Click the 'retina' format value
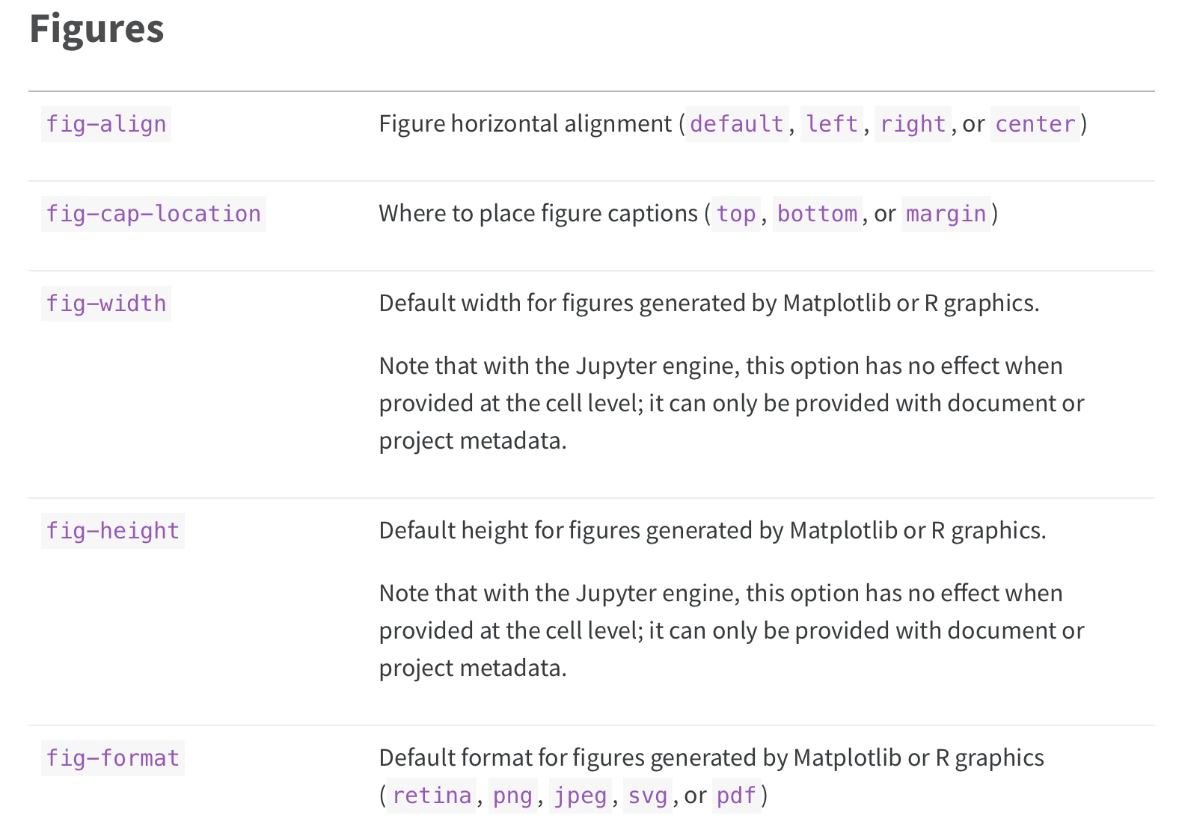1179x839 pixels. (x=432, y=796)
